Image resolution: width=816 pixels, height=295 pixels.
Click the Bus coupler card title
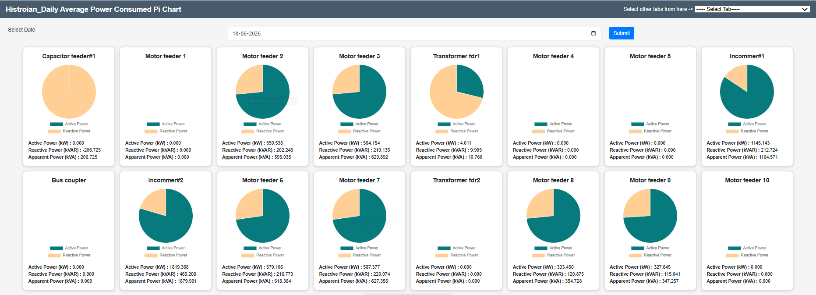click(69, 180)
